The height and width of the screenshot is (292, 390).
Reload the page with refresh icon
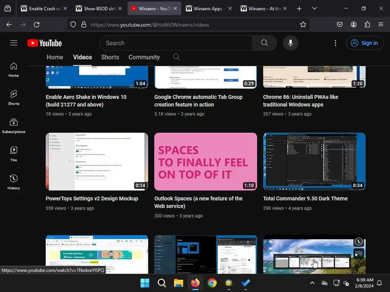37,25
